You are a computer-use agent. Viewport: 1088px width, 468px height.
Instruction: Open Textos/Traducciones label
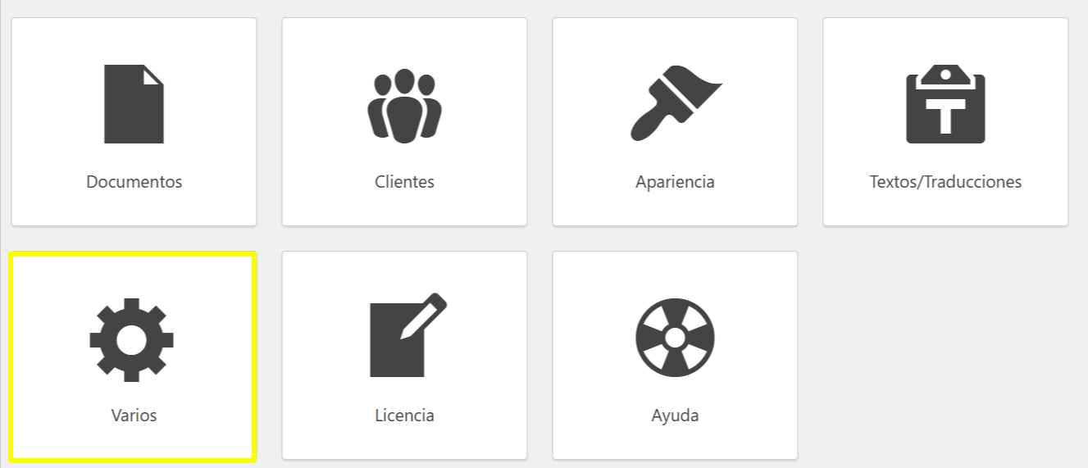pos(945,182)
